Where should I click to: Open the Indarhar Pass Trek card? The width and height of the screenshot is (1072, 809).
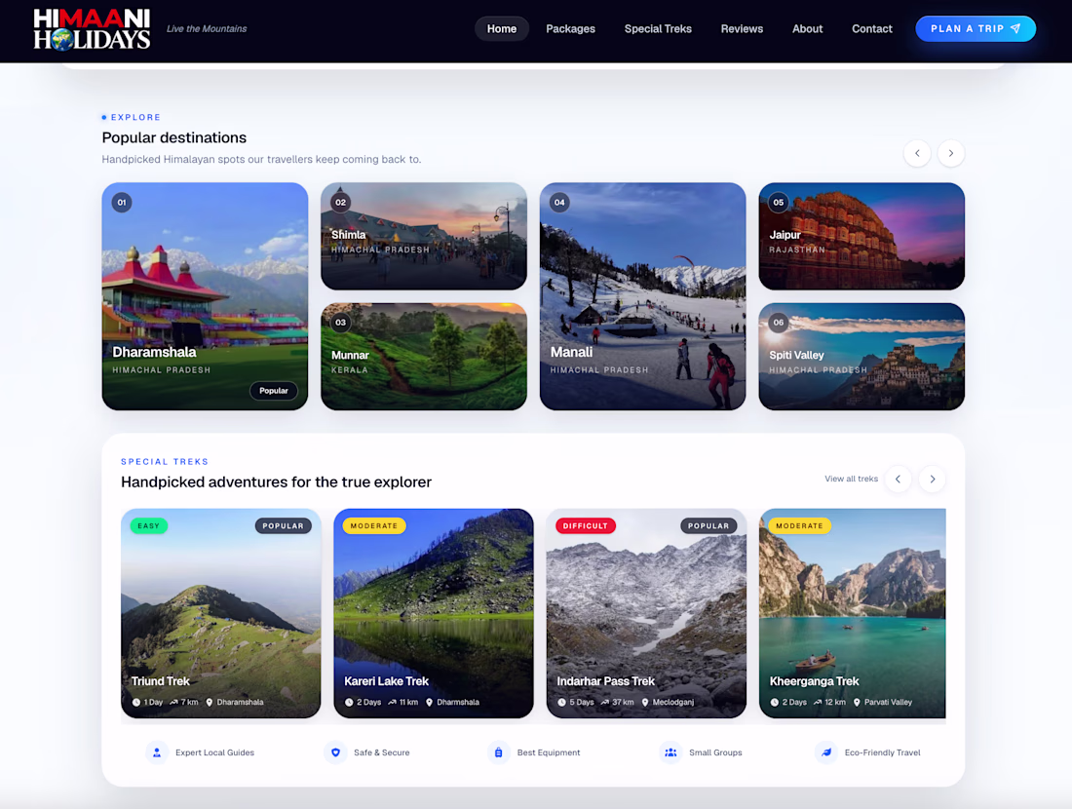coord(646,613)
